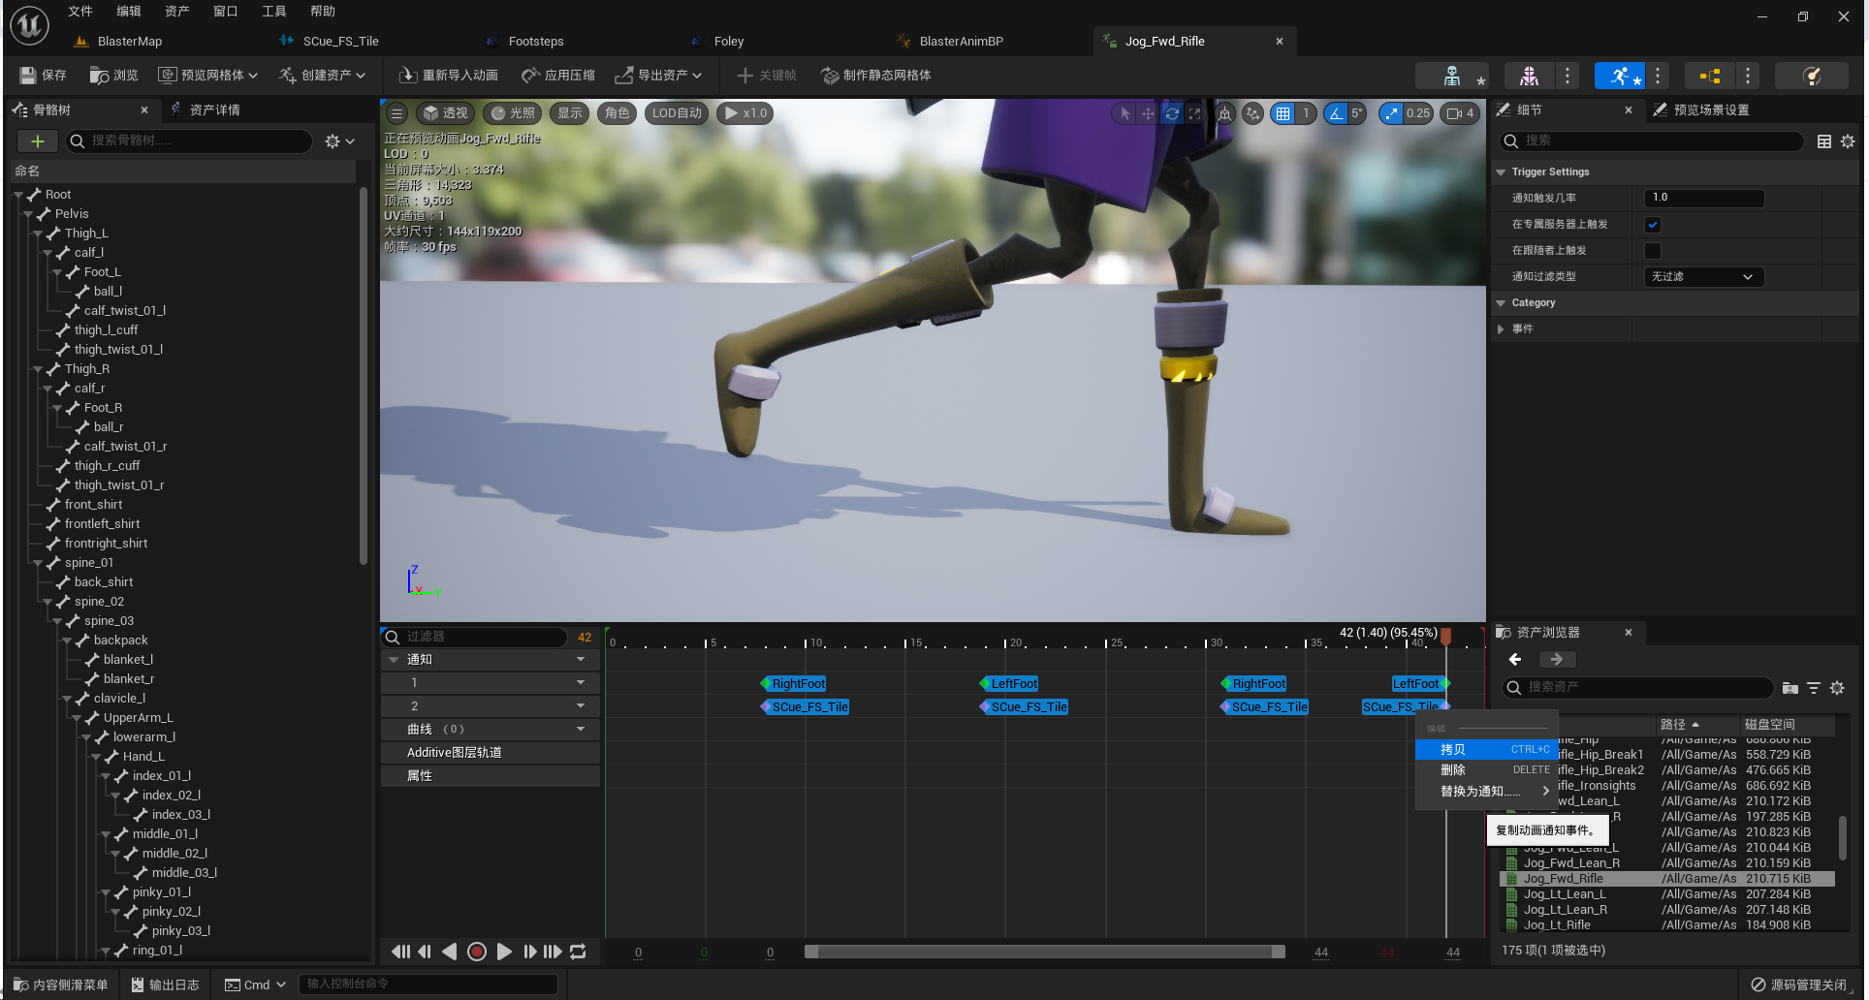
Task: Open asset browser folder save-search icon
Action: (1790, 687)
